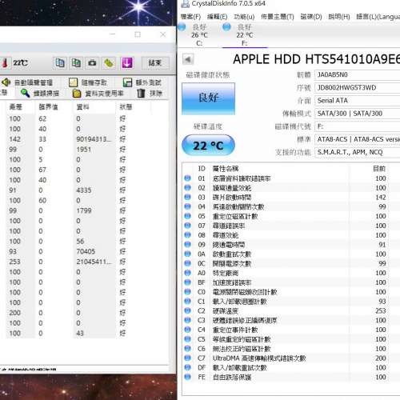Click the second green copy icon in HD Tune

pos(76,63)
